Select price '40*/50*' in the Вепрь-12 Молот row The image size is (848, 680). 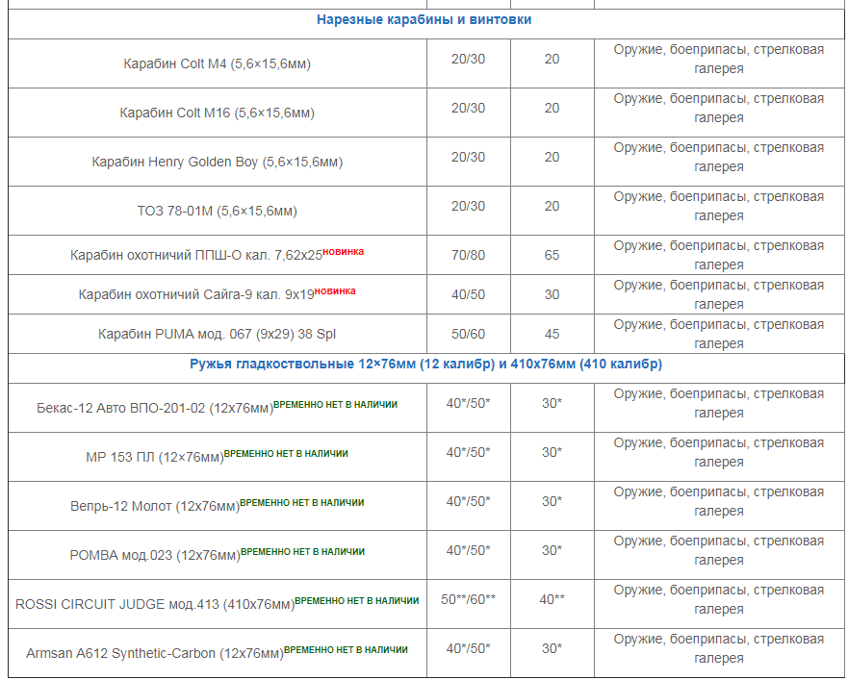point(469,502)
